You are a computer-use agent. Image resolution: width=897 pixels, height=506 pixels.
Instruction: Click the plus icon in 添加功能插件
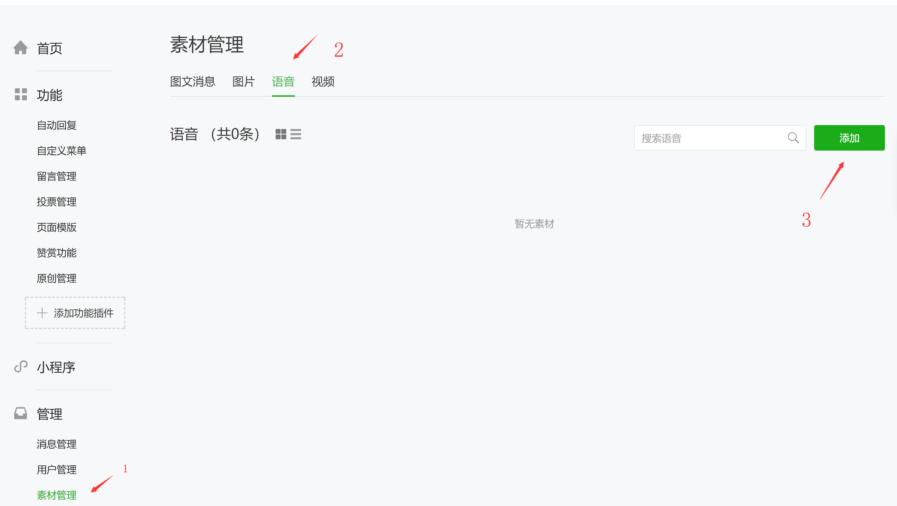(x=42, y=313)
